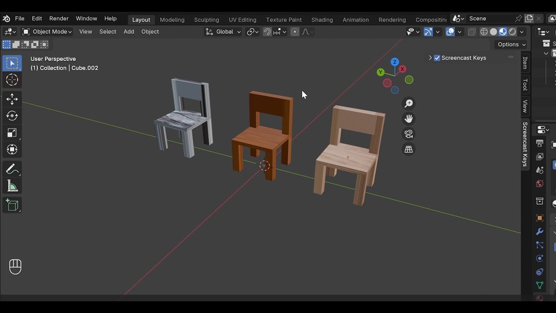Open Object properties orange square icon
Viewport: 556px width, 313px height.
540,218
